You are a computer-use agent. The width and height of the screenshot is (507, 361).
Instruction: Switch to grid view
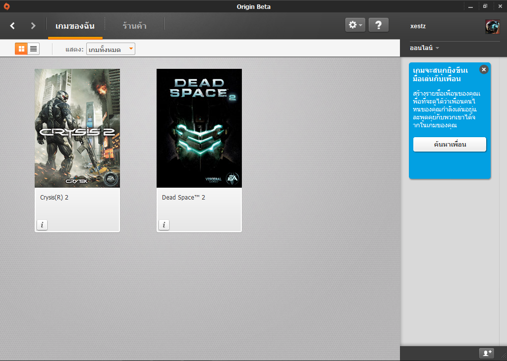pyautogui.click(x=21, y=49)
